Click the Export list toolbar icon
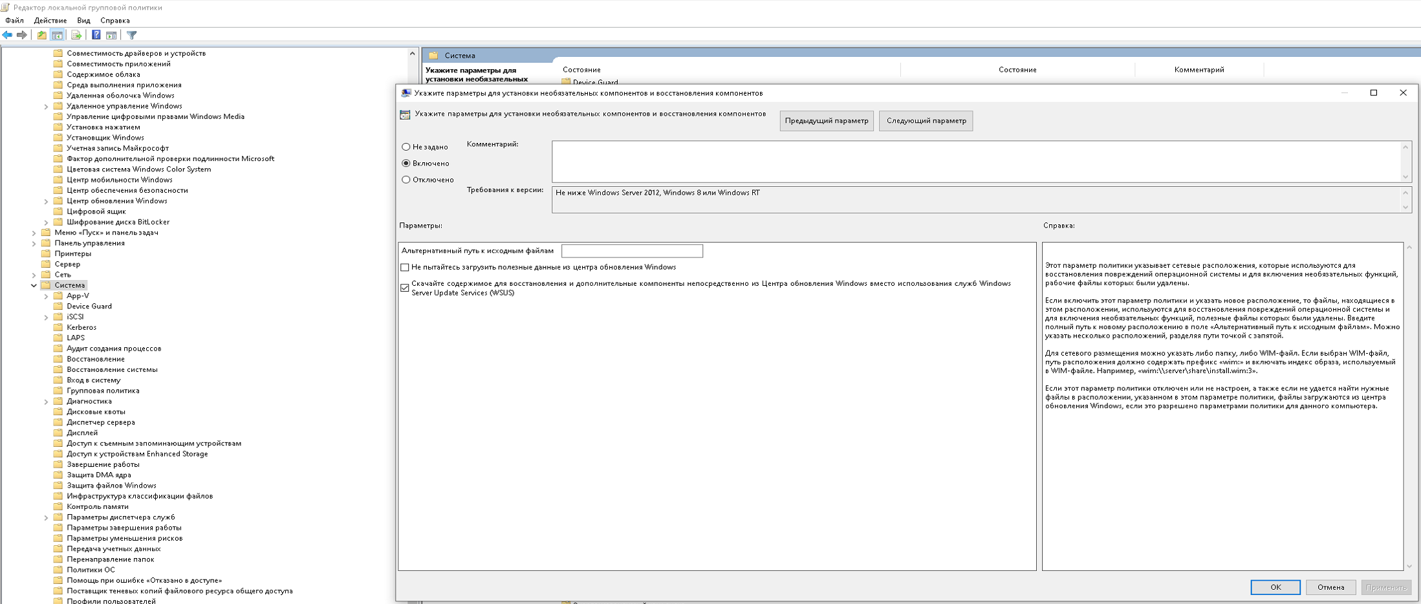Viewport: 1421px width, 604px height. point(76,35)
